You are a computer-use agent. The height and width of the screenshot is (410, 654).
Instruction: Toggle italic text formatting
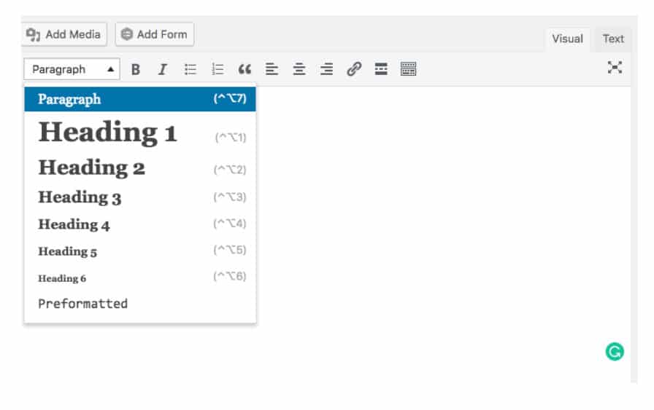pyautogui.click(x=162, y=69)
